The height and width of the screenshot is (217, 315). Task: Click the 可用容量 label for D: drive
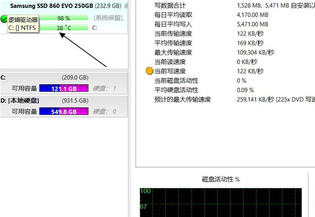point(25,111)
